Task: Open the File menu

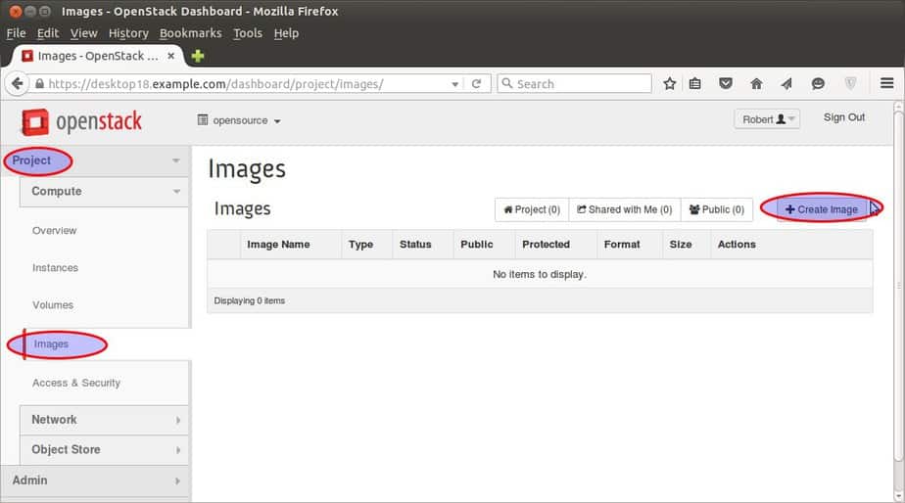Action: pos(16,33)
